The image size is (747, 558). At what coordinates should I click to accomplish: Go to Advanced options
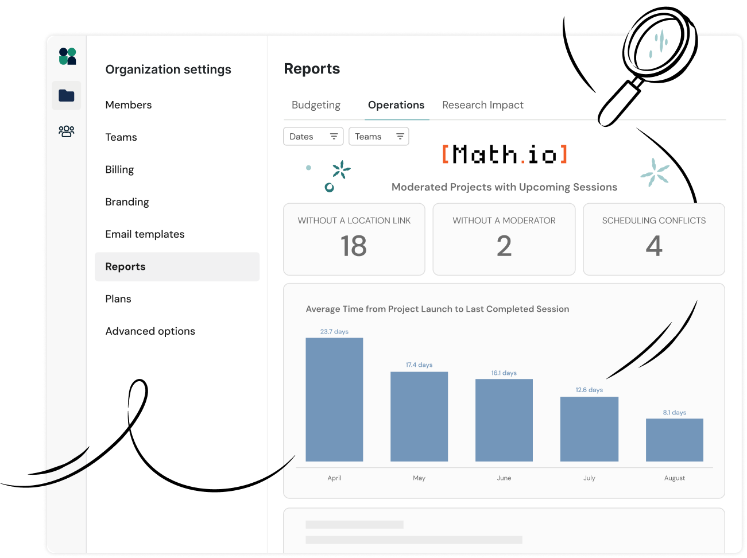coord(150,331)
